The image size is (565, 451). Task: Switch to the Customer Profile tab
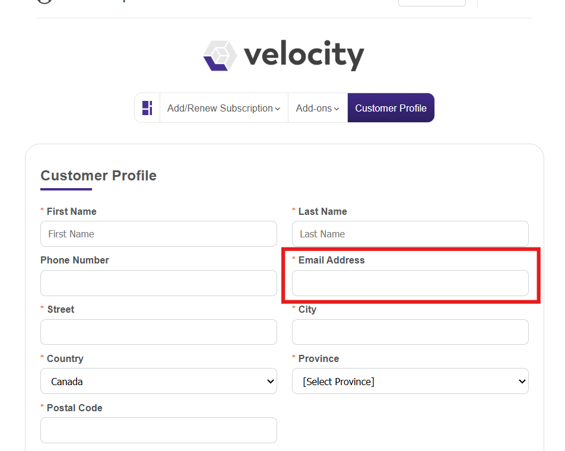tap(391, 108)
